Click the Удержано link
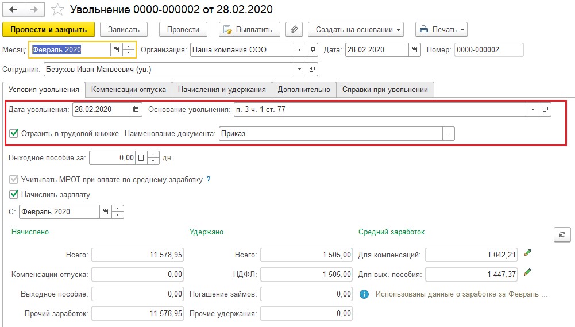The width and height of the screenshot is (575, 327). (206, 232)
